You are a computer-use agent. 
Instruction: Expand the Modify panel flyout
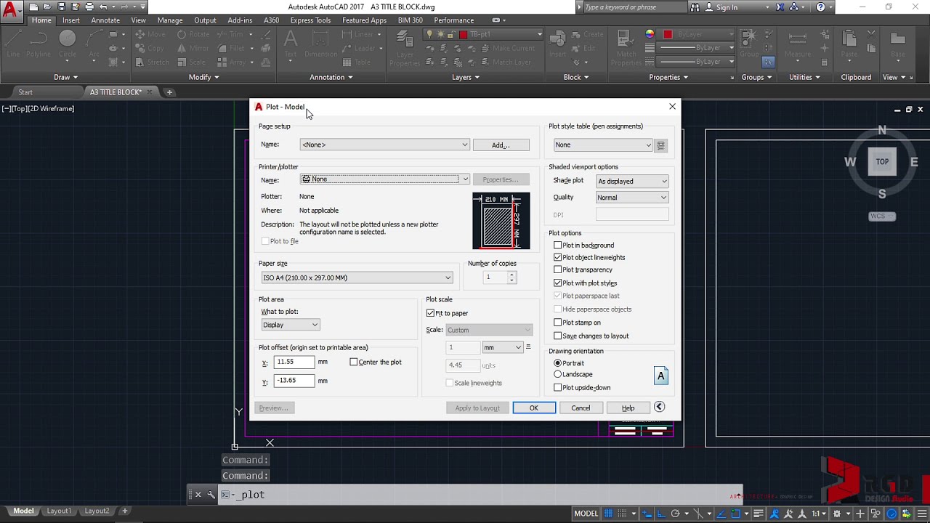[203, 77]
